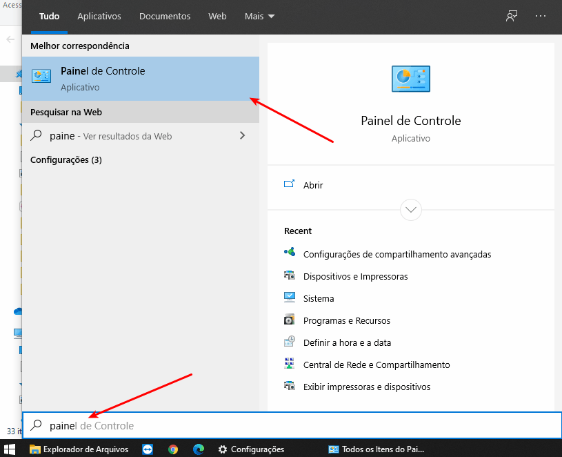Click the 'paine - Ver resultados da Web' row
The width and height of the screenshot is (562, 457).
141,136
